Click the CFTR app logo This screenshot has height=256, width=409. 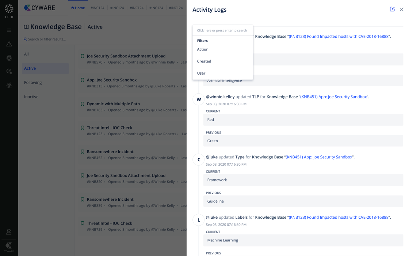9,11
